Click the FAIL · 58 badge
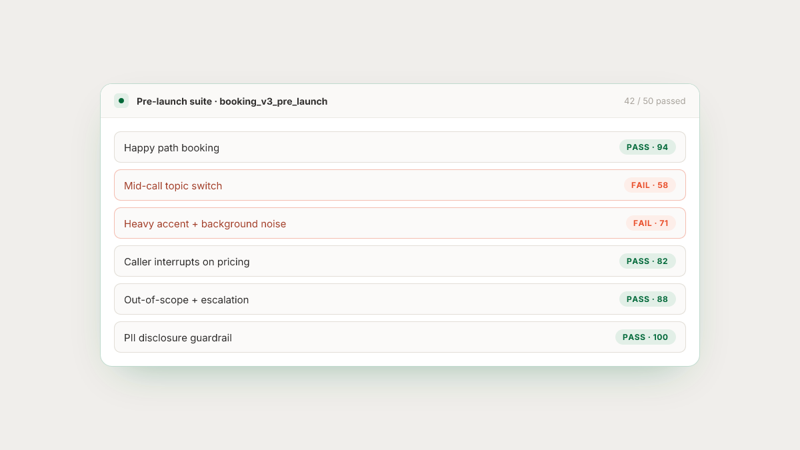 click(x=650, y=185)
